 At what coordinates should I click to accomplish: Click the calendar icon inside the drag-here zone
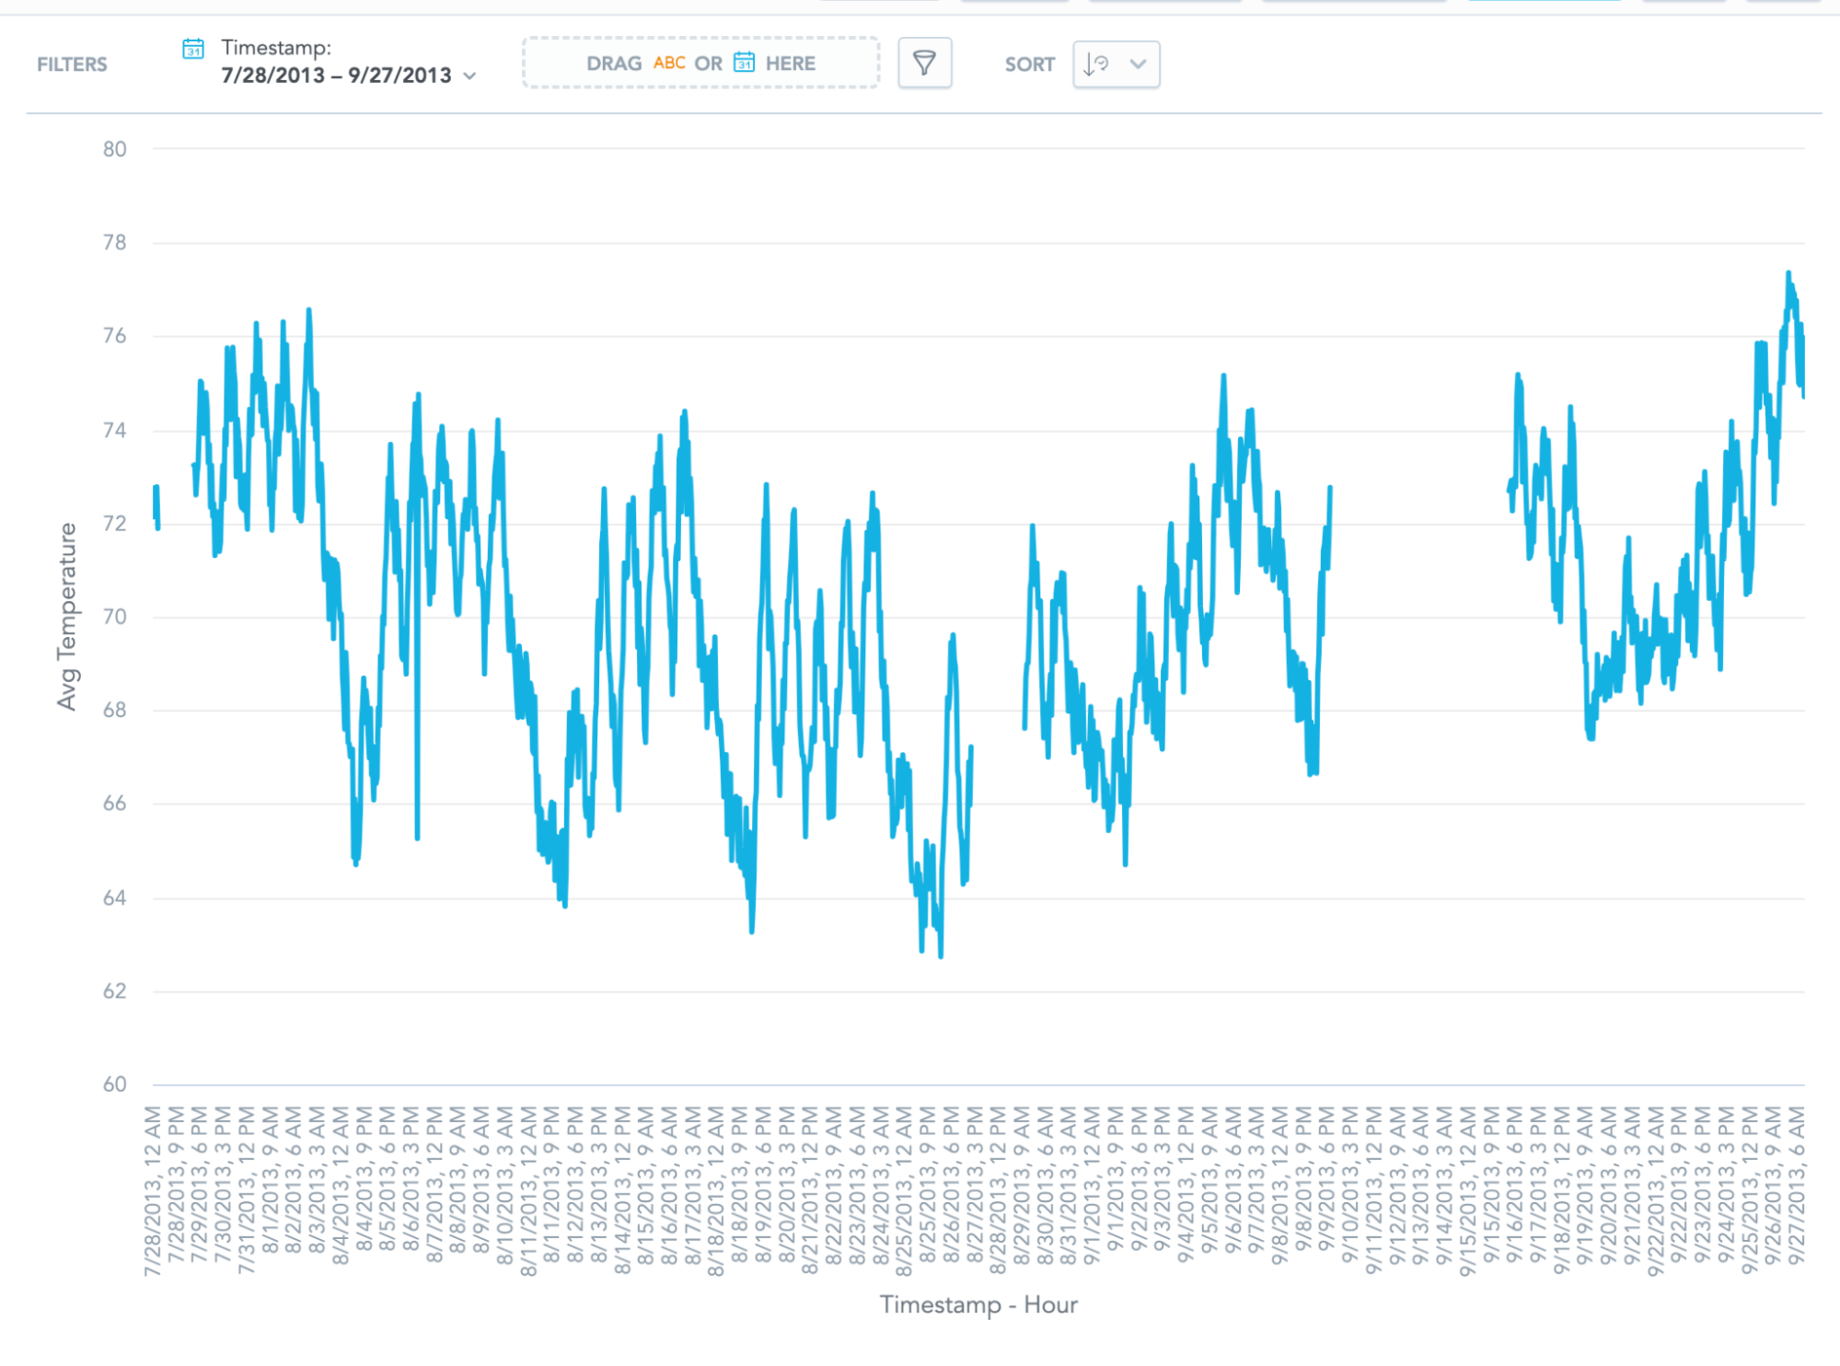[x=746, y=63]
